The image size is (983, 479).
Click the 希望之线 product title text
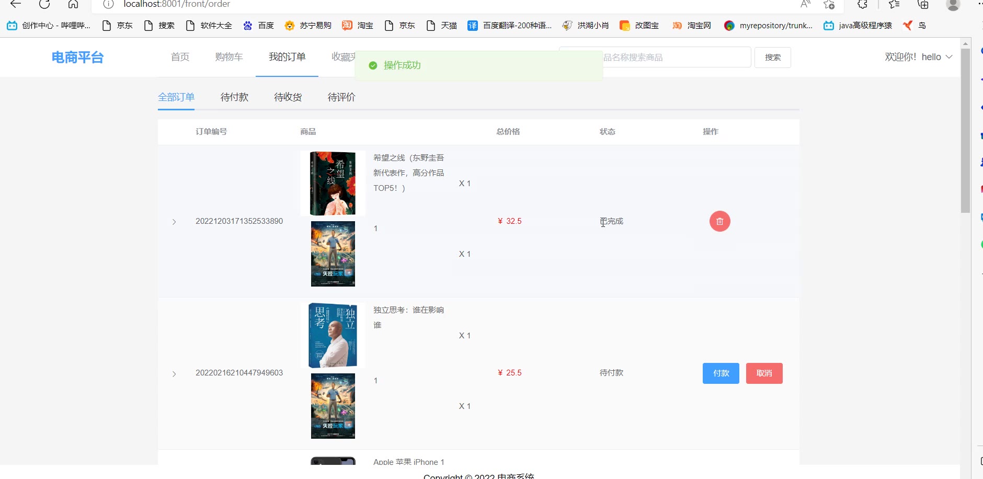(x=409, y=173)
